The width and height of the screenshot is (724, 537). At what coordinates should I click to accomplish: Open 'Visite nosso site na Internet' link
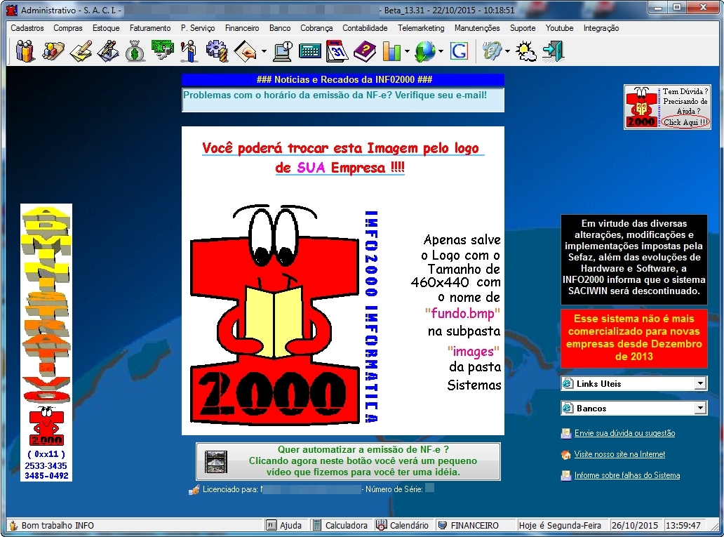click(x=619, y=454)
